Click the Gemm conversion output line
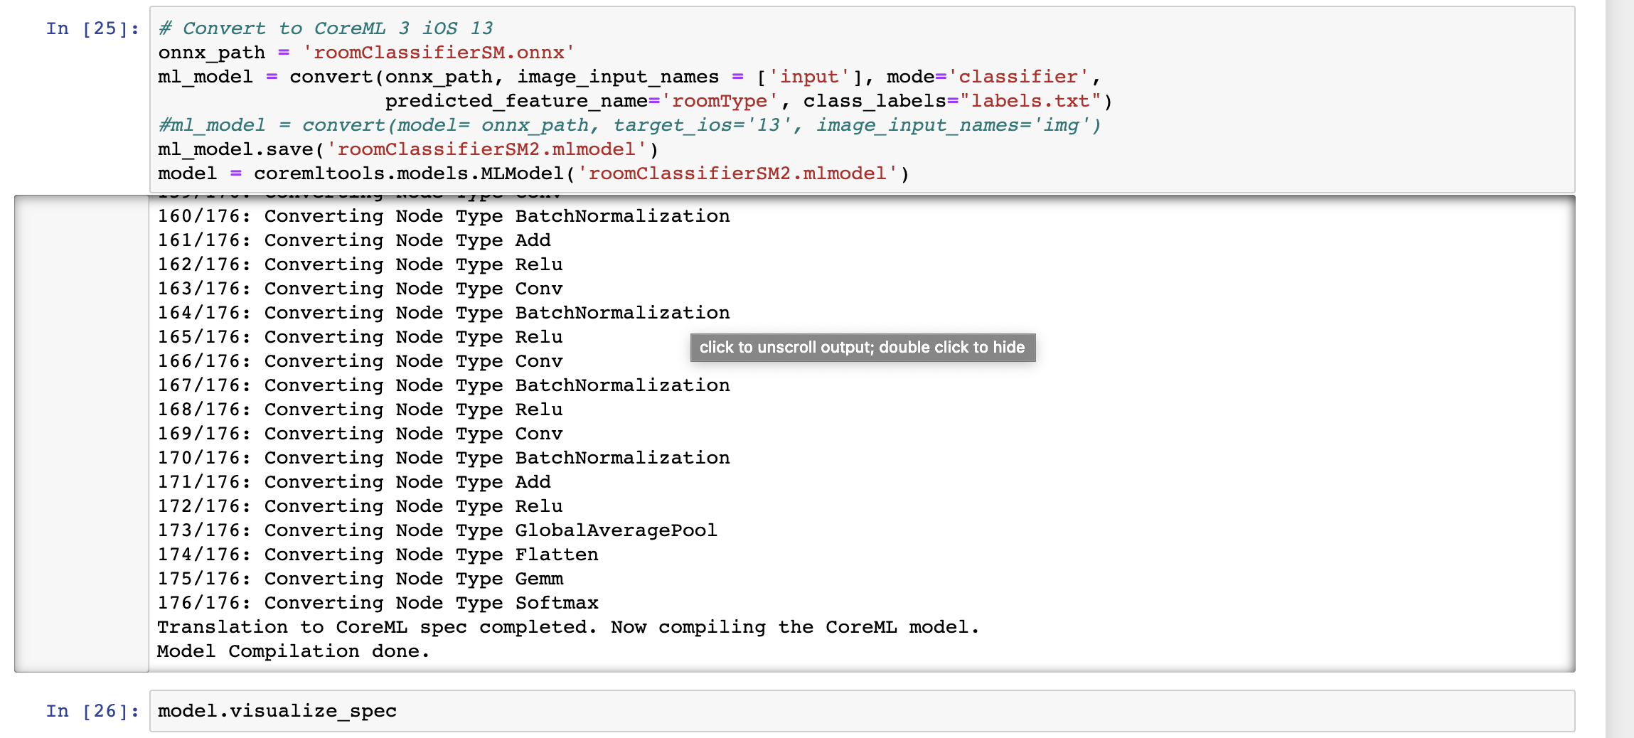The height and width of the screenshot is (738, 1634). 360,578
